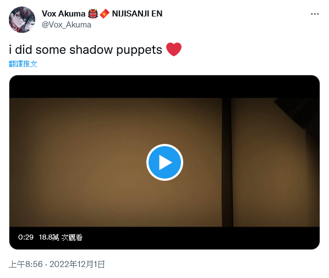Open Vox Akuma's profile avatar
329x278 pixels.
22,20
